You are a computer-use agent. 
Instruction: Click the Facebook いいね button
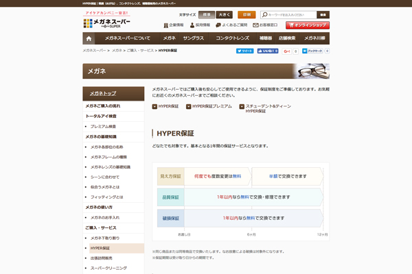pos(268,51)
